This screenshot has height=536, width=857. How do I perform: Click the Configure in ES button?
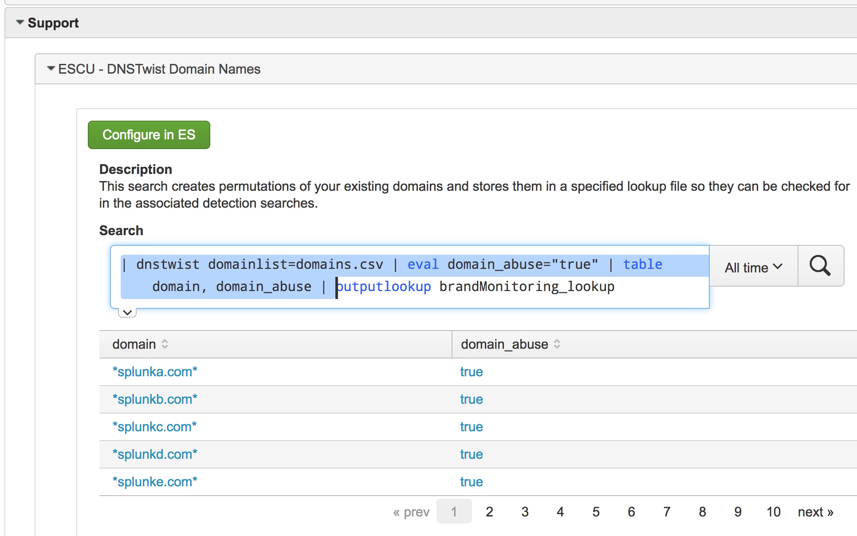(149, 135)
